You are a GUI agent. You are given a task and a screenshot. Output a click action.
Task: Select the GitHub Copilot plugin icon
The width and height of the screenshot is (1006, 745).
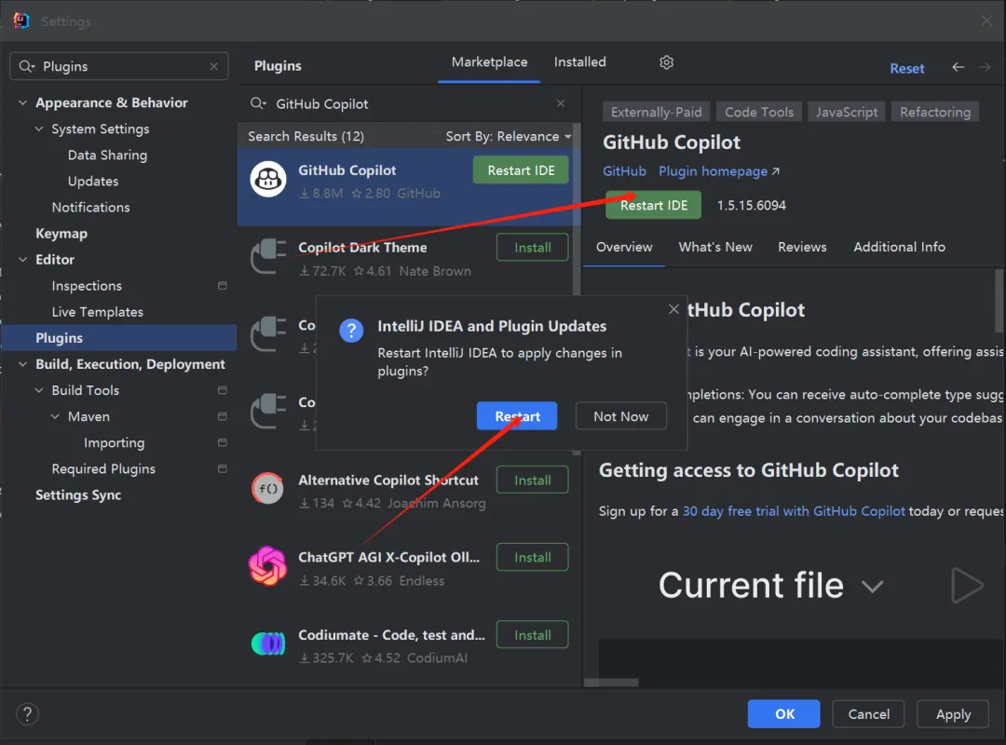268,180
